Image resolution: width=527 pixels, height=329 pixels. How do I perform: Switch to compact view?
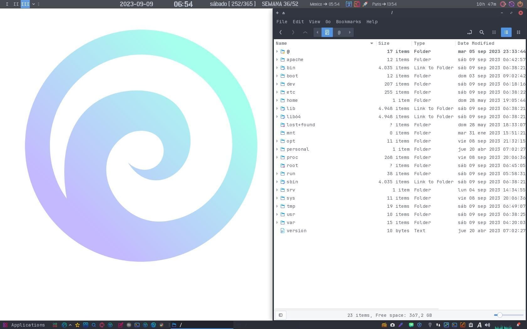coord(519,32)
